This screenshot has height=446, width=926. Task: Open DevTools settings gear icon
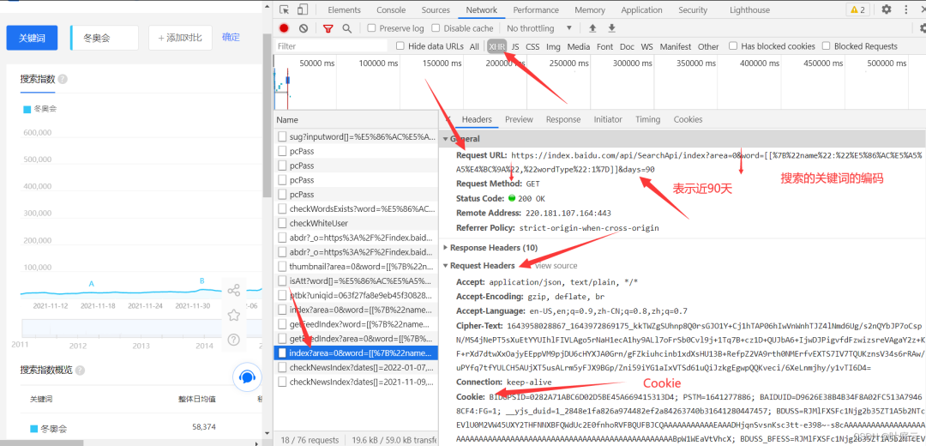(x=887, y=9)
